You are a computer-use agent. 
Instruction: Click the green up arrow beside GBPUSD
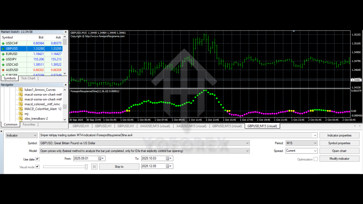3,48
